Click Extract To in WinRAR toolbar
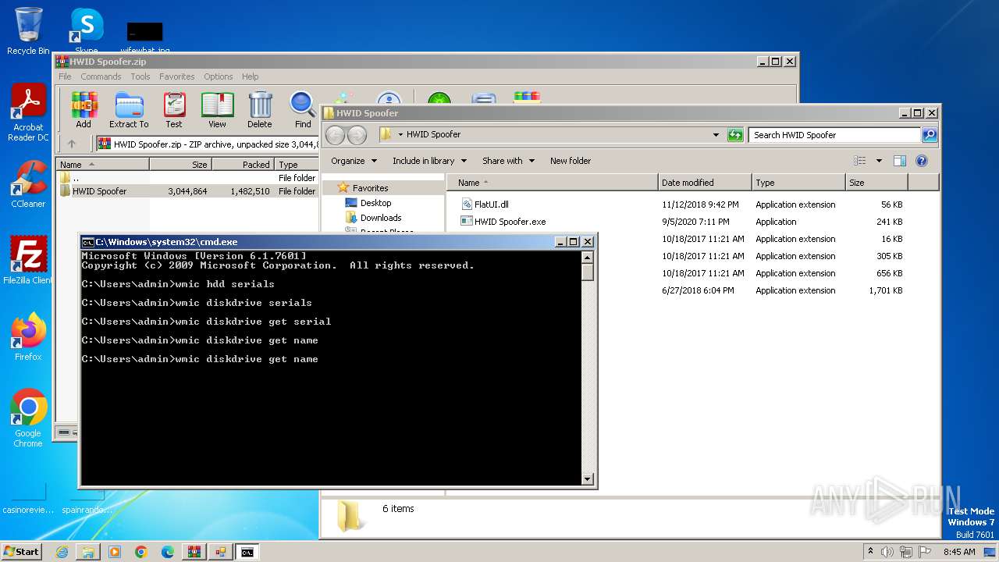The image size is (999, 562). [129, 110]
